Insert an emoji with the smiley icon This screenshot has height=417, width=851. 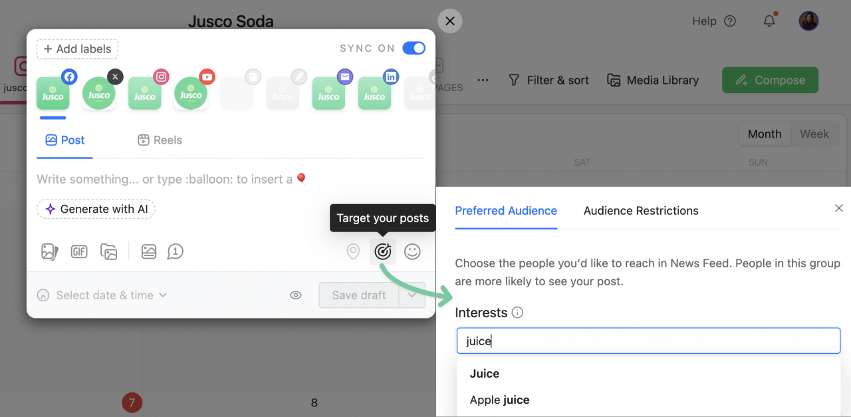coord(413,251)
